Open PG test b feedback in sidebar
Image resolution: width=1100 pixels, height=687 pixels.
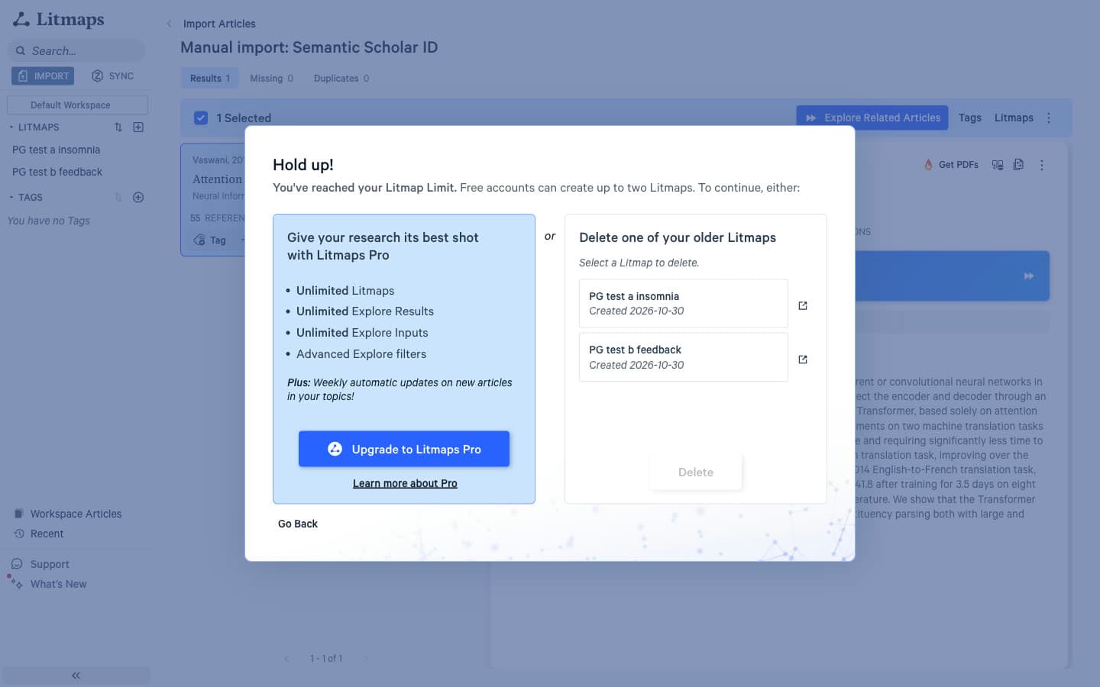point(57,173)
